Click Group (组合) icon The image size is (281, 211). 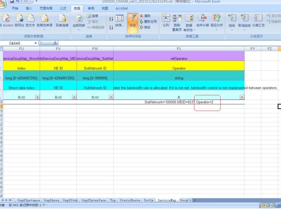click(232, 21)
